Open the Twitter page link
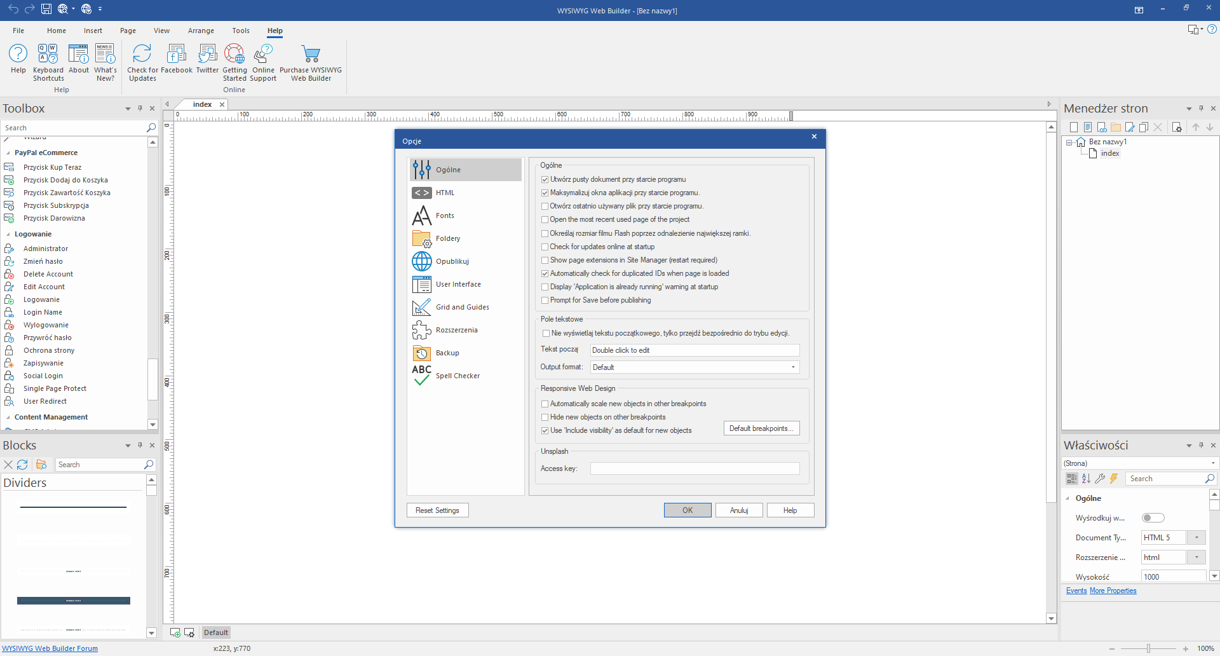The height and width of the screenshot is (656, 1220). tap(207, 58)
